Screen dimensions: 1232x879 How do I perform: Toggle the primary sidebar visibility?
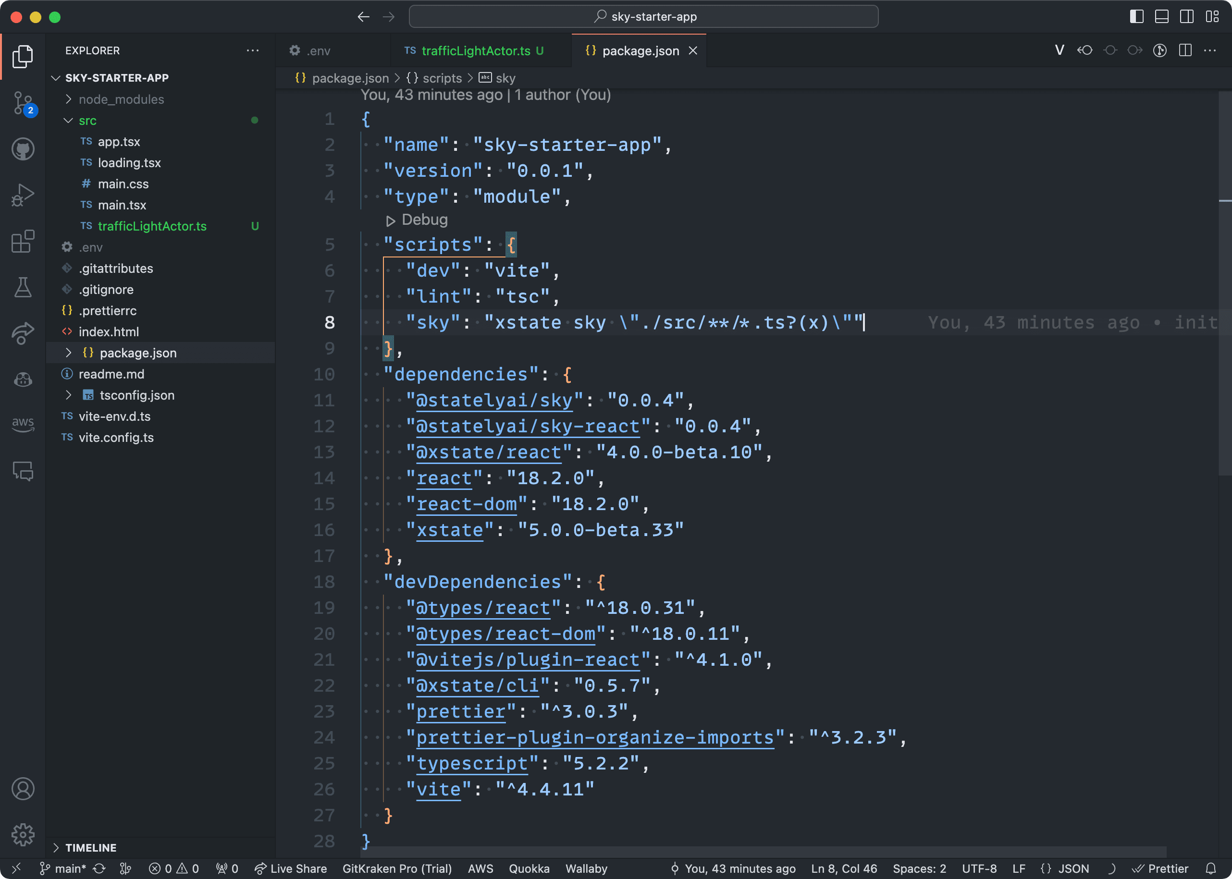(x=1136, y=16)
